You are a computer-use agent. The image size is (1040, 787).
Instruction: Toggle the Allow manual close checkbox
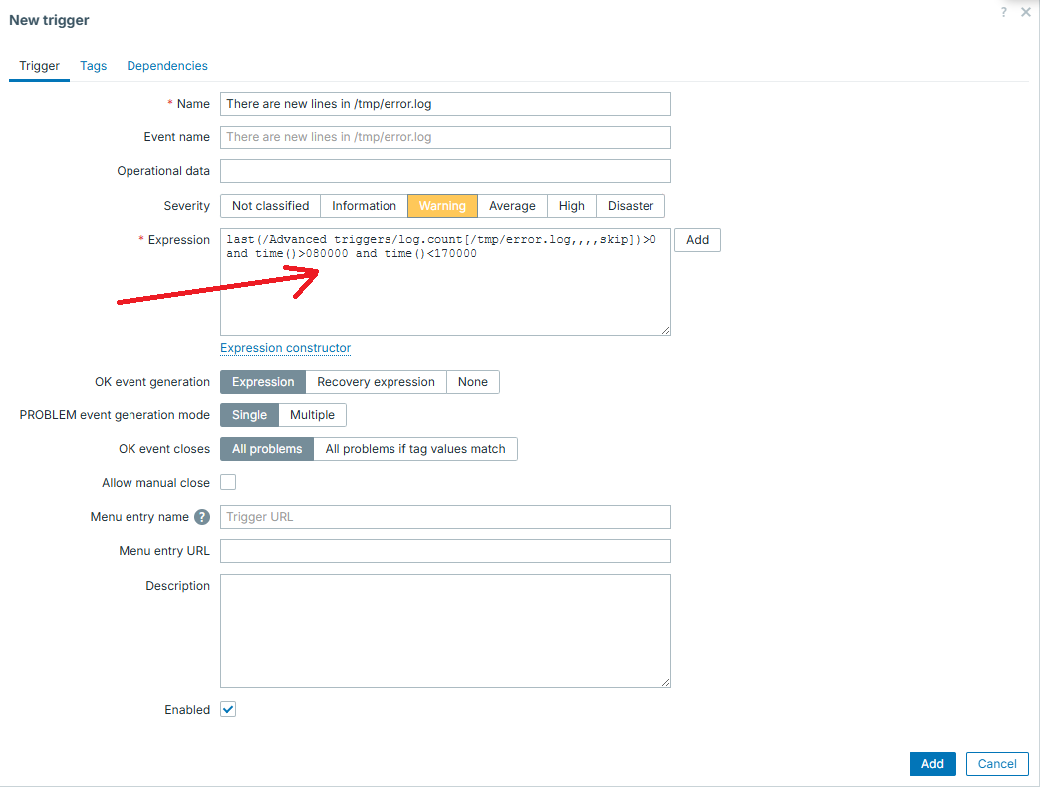(228, 483)
